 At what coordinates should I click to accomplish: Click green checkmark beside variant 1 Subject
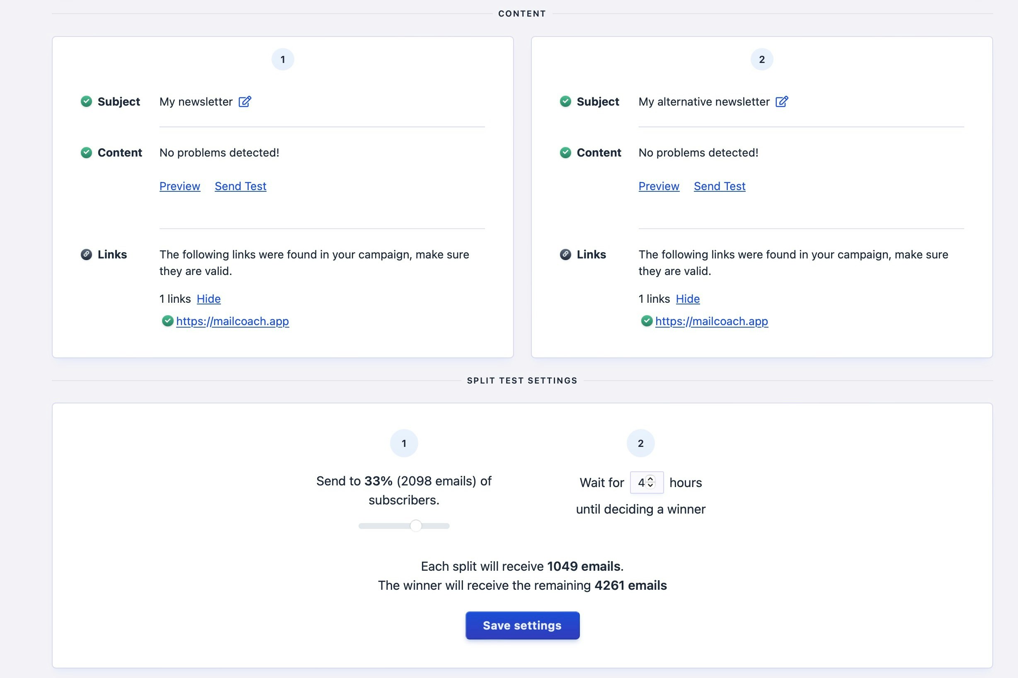coord(87,101)
